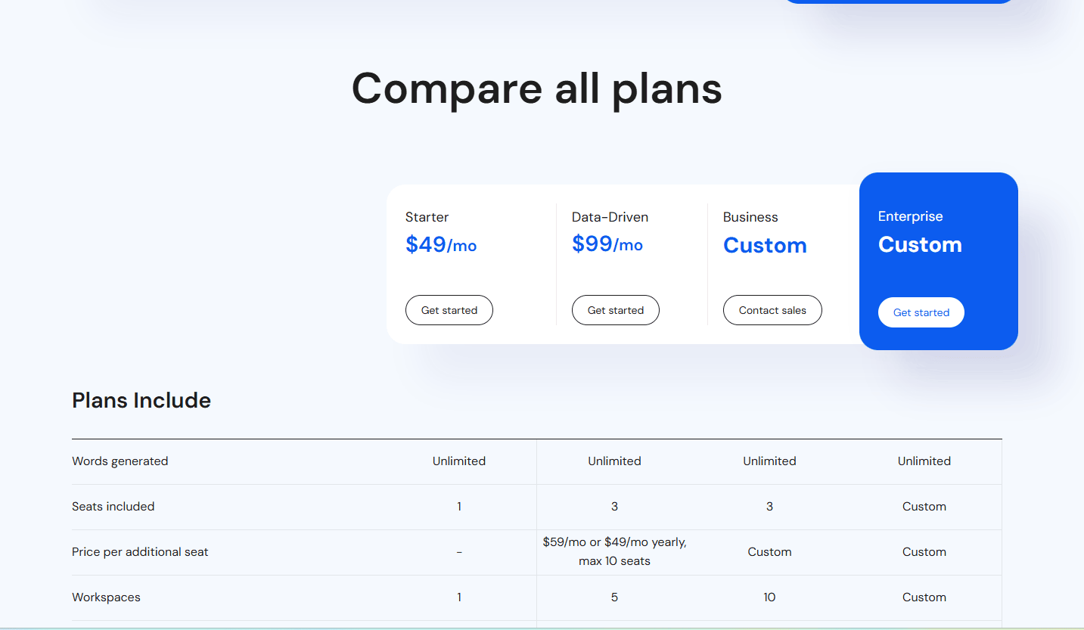Click the Seats included row label
Screen dimensions: 1084x630
[113, 507]
